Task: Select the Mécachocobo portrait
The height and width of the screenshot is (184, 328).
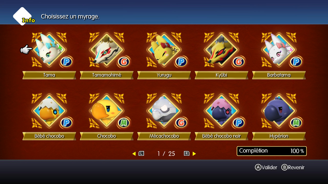Action: [x=164, y=111]
